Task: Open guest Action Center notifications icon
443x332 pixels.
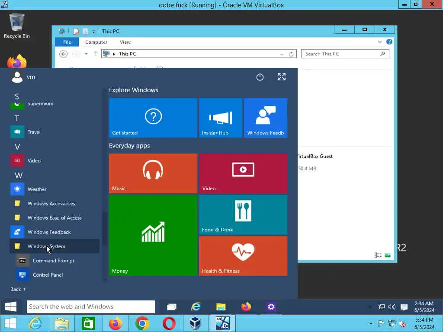Action: coord(404,307)
